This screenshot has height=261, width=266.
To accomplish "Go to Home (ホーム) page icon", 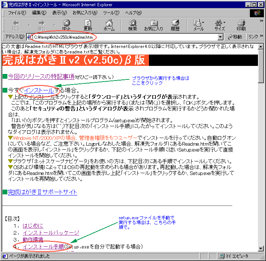I will point(109,25).
